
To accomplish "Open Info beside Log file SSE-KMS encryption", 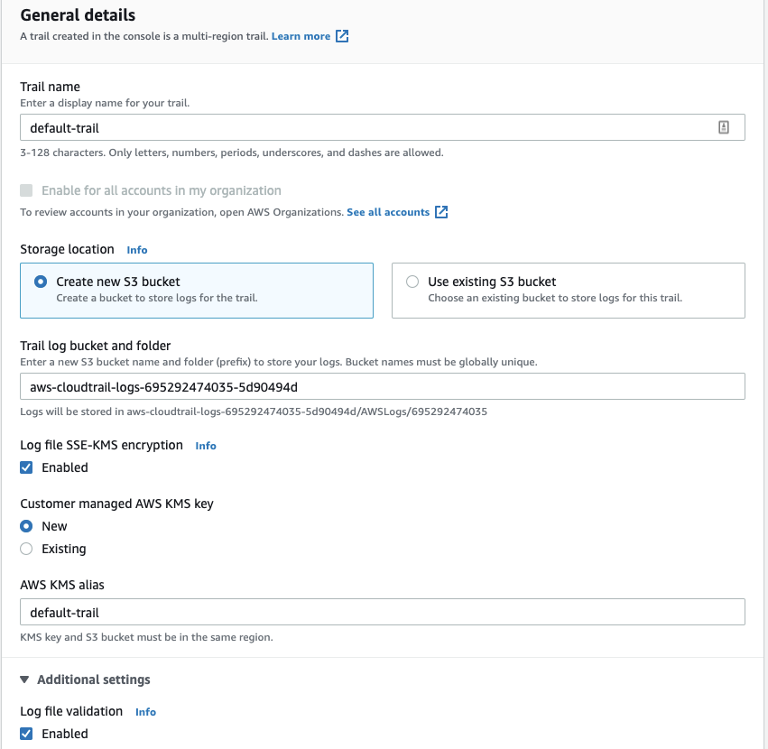I will click(x=206, y=446).
